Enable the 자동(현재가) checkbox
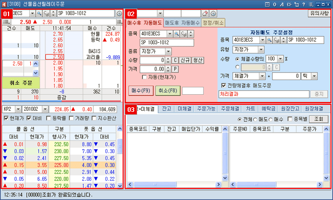Viewport: 333px width, 200px height. coord(144,77)
